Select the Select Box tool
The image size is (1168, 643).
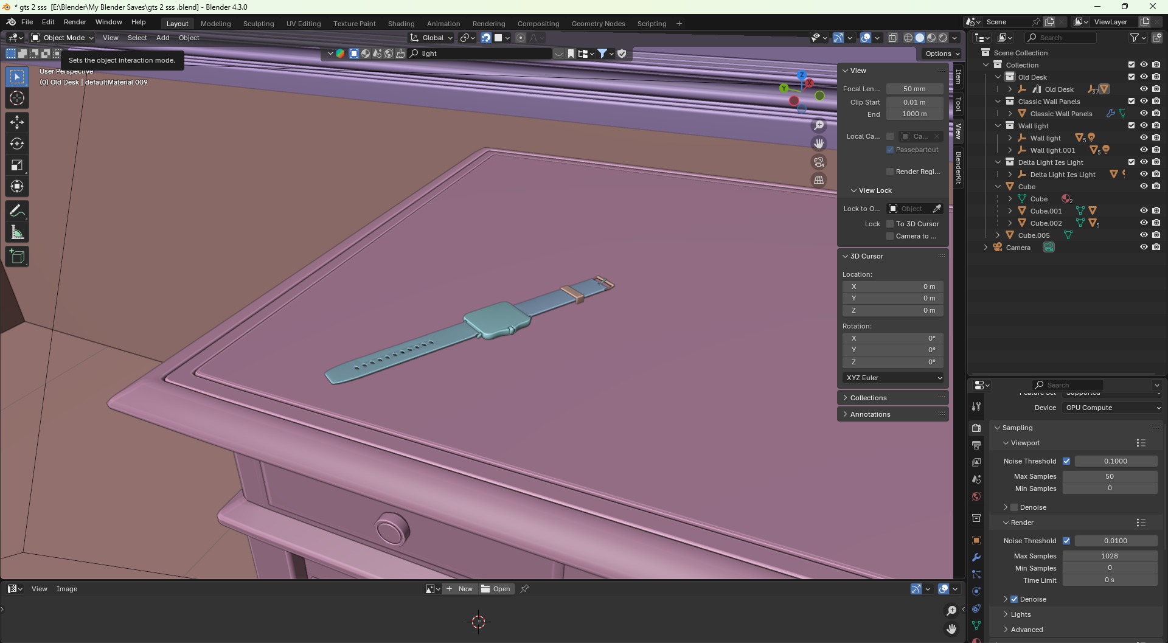click(17, 77)
